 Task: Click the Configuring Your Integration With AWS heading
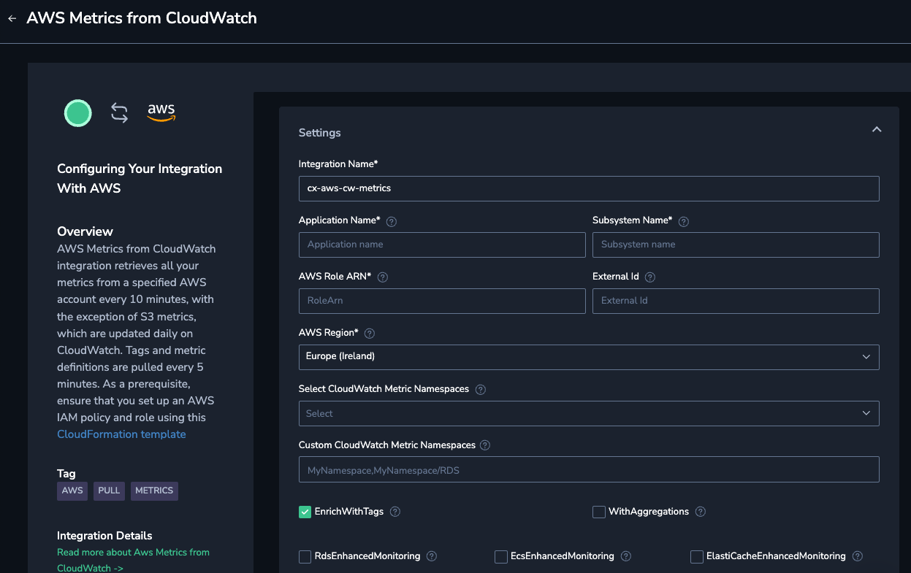pos(140,178)
